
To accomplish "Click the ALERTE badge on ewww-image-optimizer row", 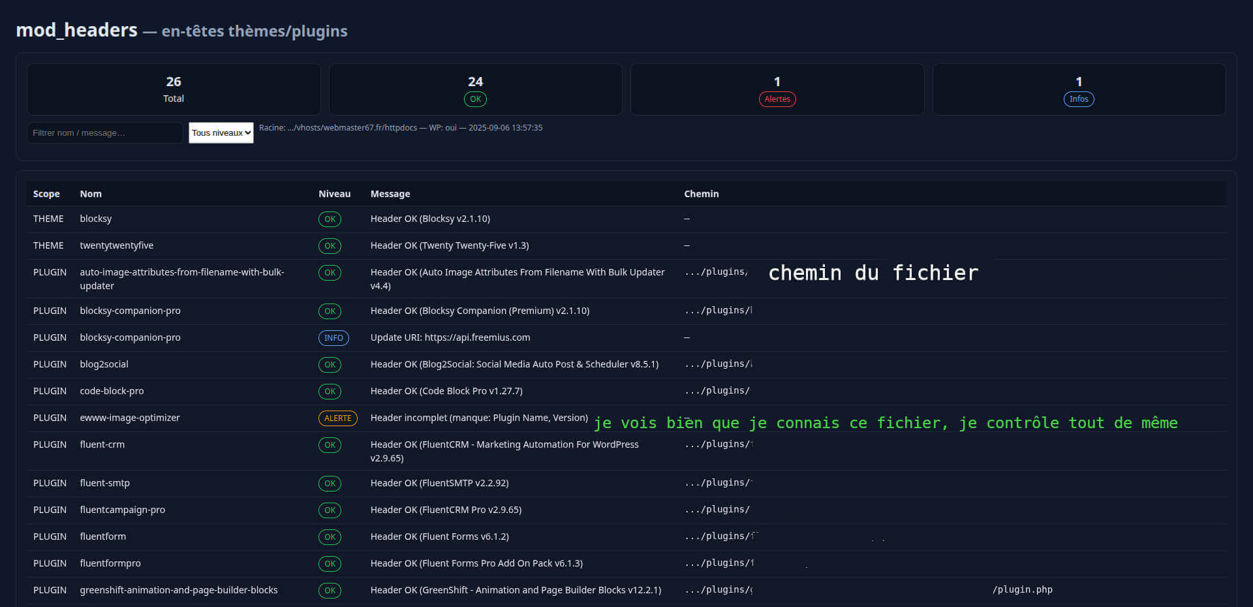I will (337, 418).
